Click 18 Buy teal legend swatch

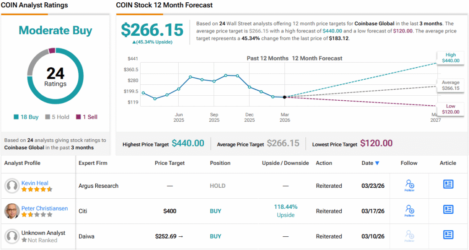point(16,117)
